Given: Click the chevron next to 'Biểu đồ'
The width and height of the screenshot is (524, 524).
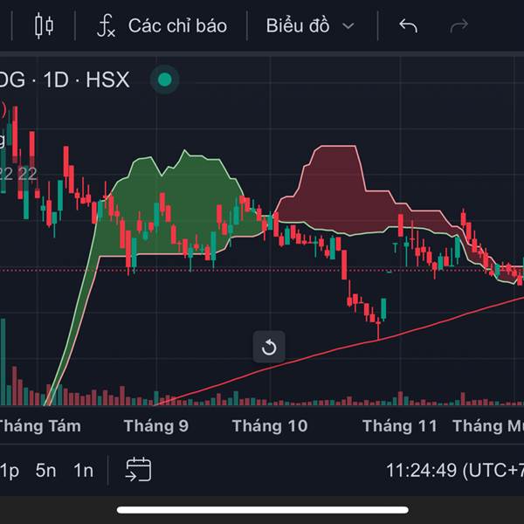Looking at the screenshot, I should coord(348,26).
